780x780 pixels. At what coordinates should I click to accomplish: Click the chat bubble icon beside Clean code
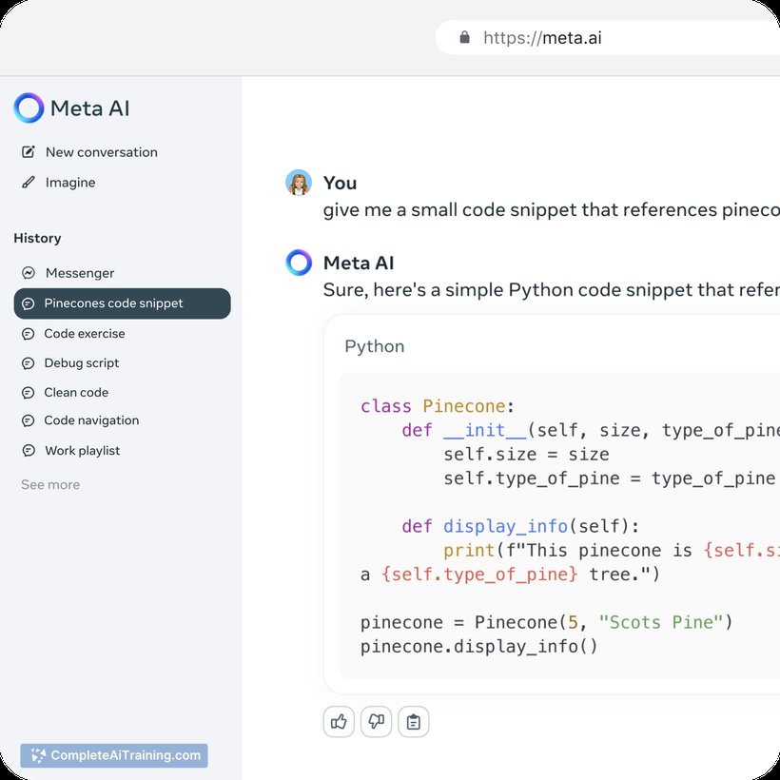(29, 393)
